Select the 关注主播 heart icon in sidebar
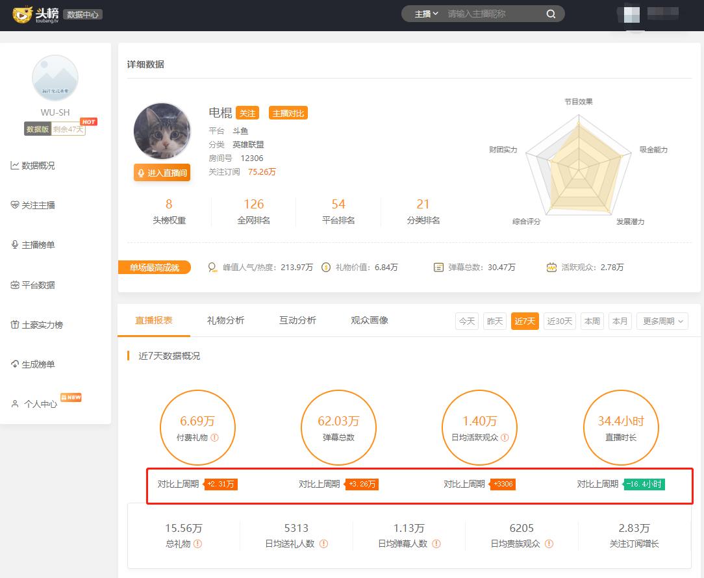 pyautogui.click(x=14, y=205)
